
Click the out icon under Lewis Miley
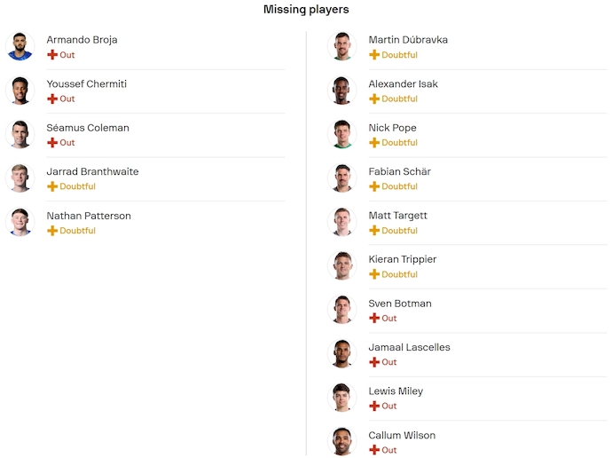click(x=374, y=406)
